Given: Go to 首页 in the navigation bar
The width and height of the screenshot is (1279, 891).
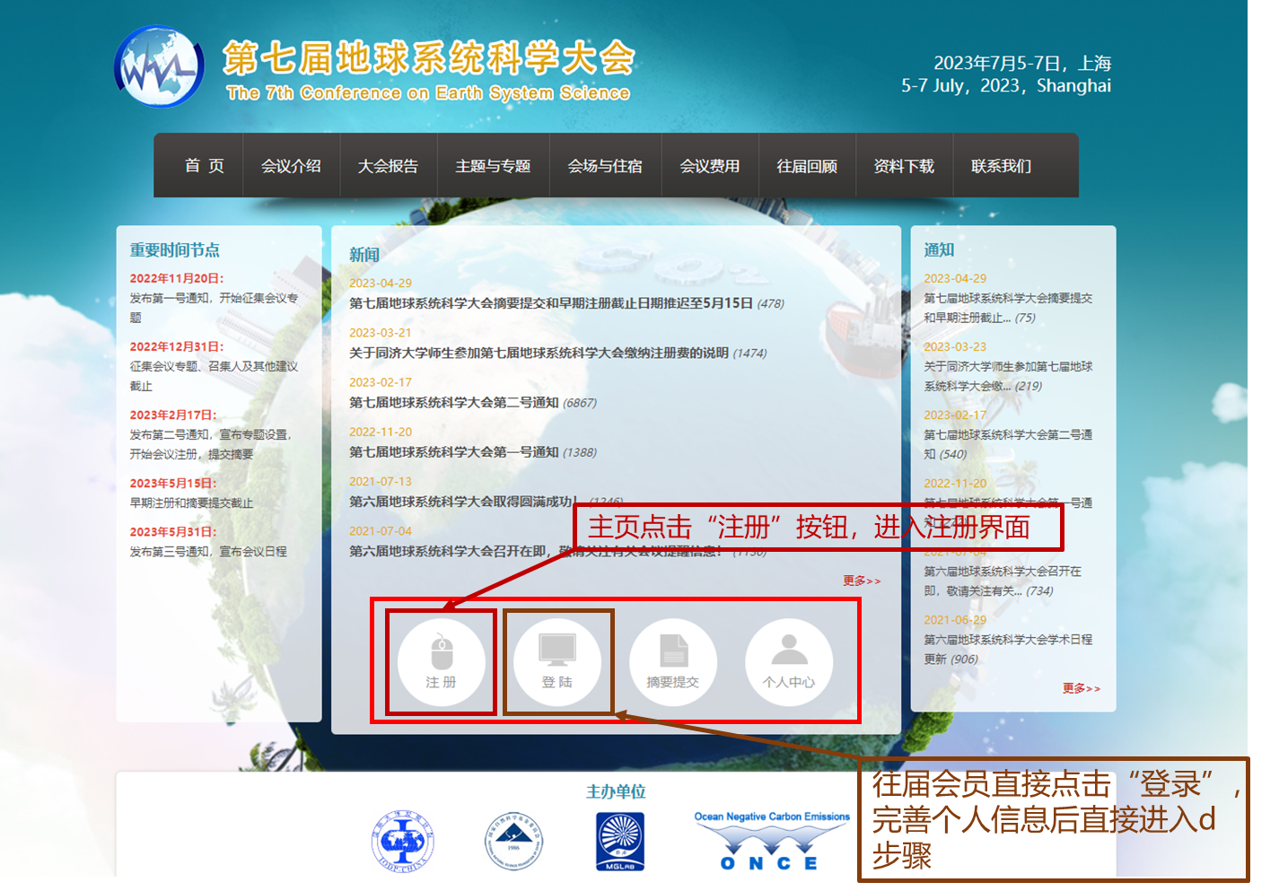Looking at the screenshot, I should point(205,166).
